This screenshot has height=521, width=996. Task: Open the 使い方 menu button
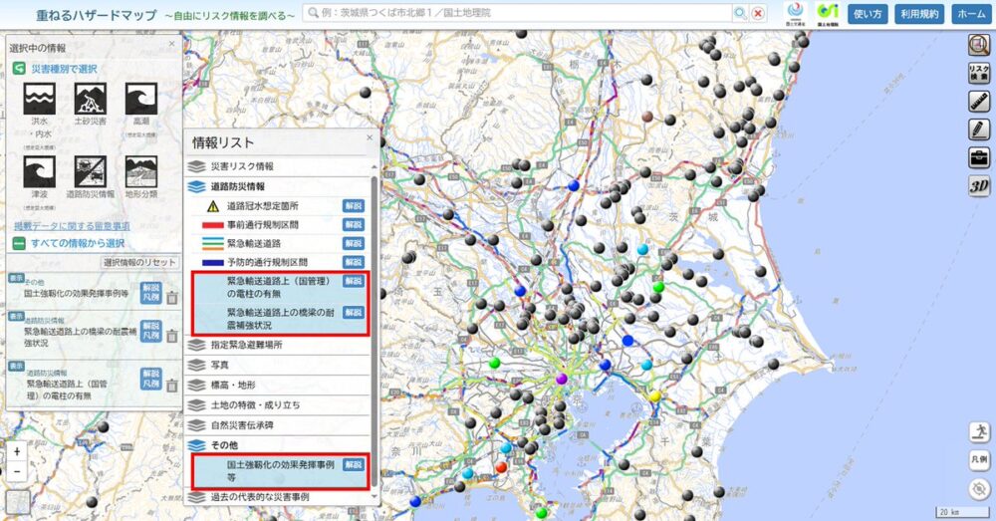(868, 14)
